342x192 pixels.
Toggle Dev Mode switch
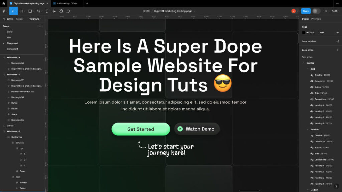316,11
